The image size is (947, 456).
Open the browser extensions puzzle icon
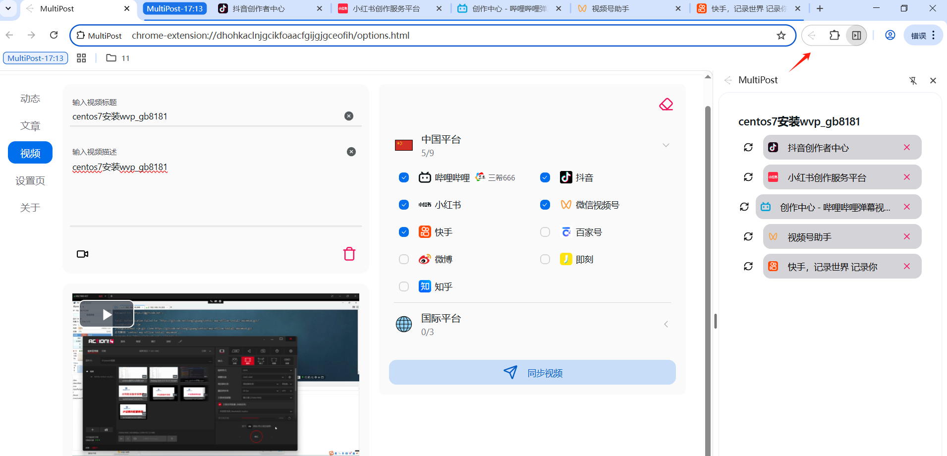click(x=835, y=35)
